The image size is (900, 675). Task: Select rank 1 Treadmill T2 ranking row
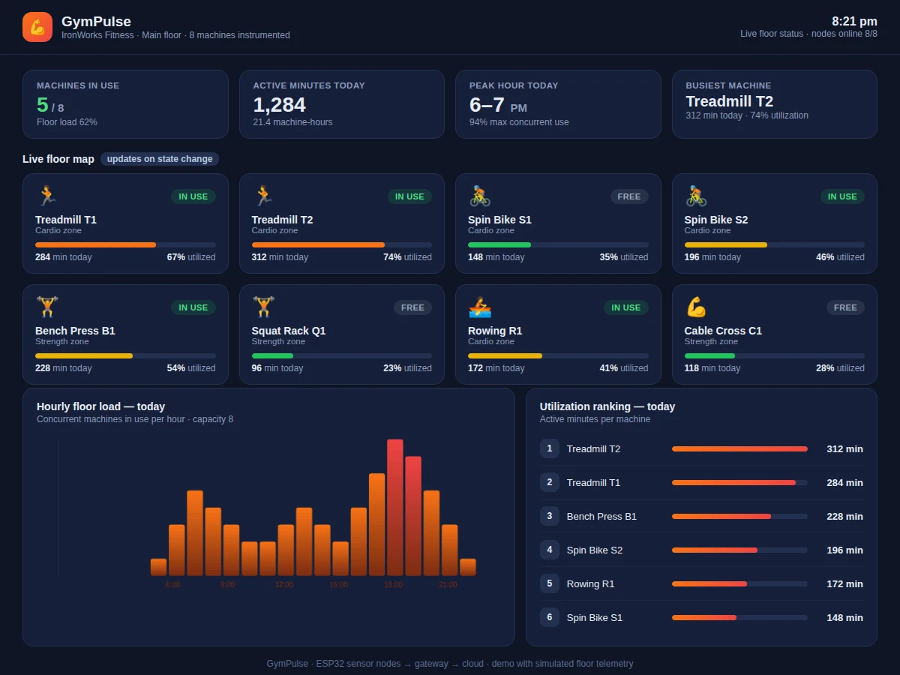pyautogui.click(x=701, y=448)
